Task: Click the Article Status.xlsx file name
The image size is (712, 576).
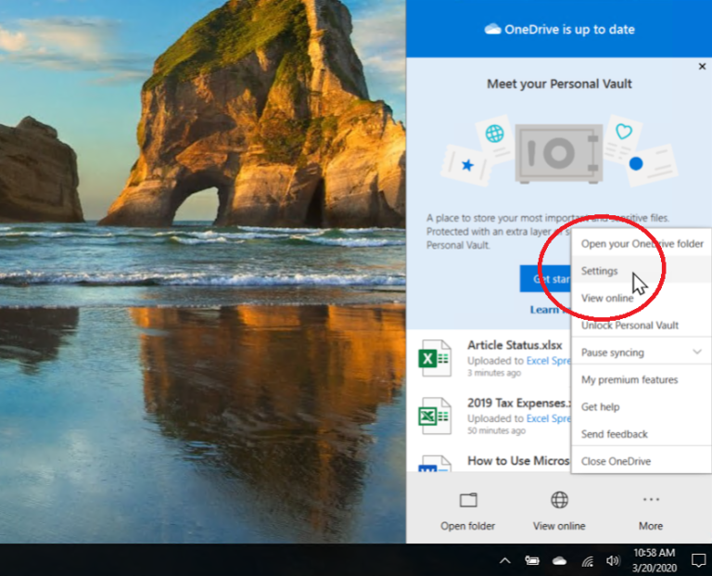Action: 515,345
